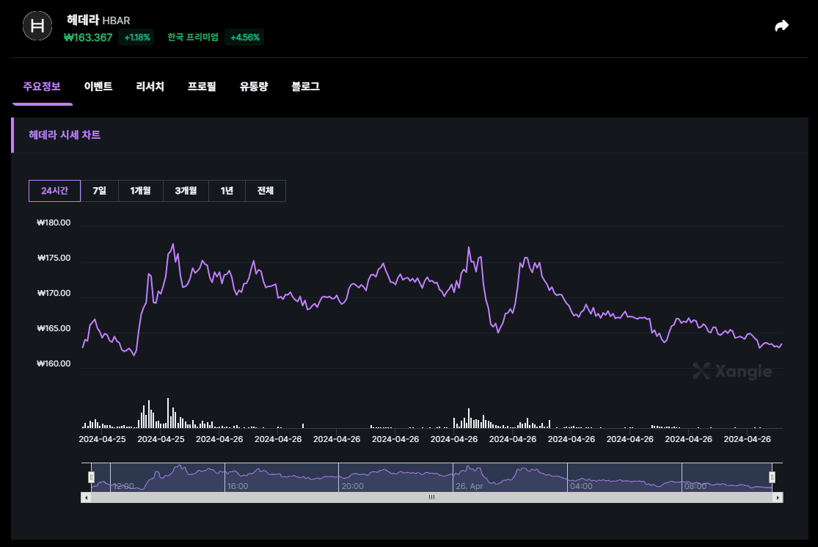Select the 1년 chart range

(227, 190)
